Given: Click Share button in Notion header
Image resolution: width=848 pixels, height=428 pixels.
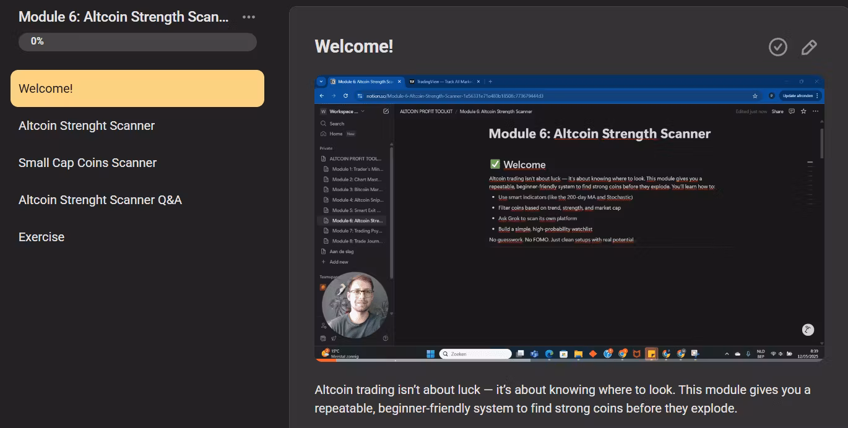Looking at the screenshot, I should [x=777, y=111].
